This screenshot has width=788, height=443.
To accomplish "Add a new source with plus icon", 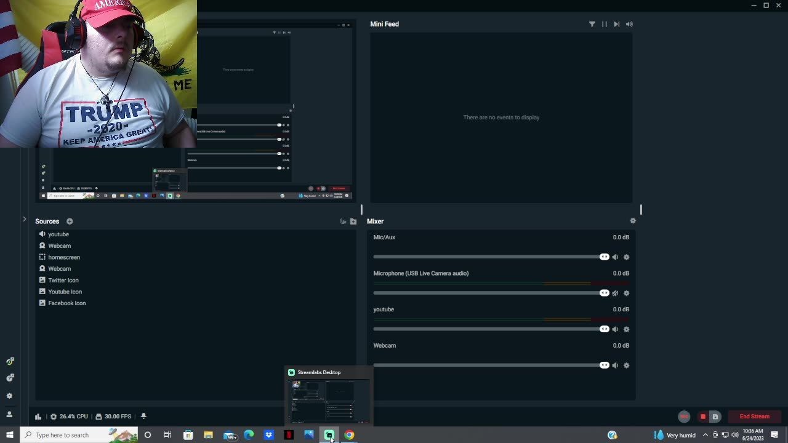I will click(x=70, y=221).
